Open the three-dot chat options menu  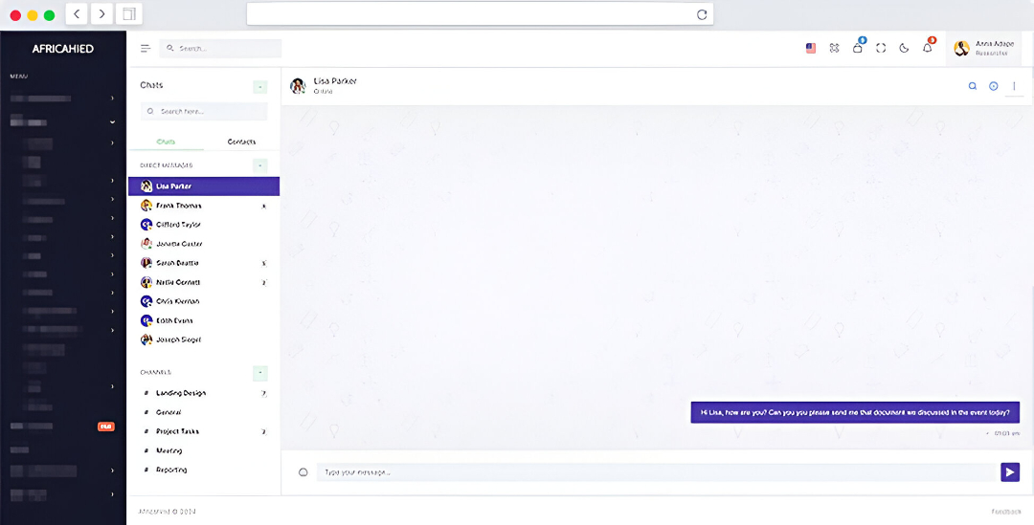(x=1014, y=86)
